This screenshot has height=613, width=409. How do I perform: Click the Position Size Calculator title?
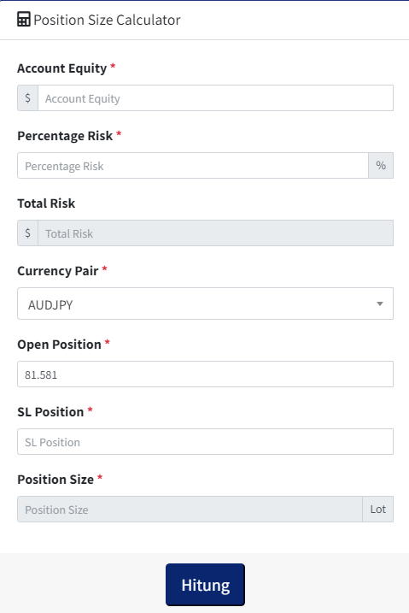[107, 20]
